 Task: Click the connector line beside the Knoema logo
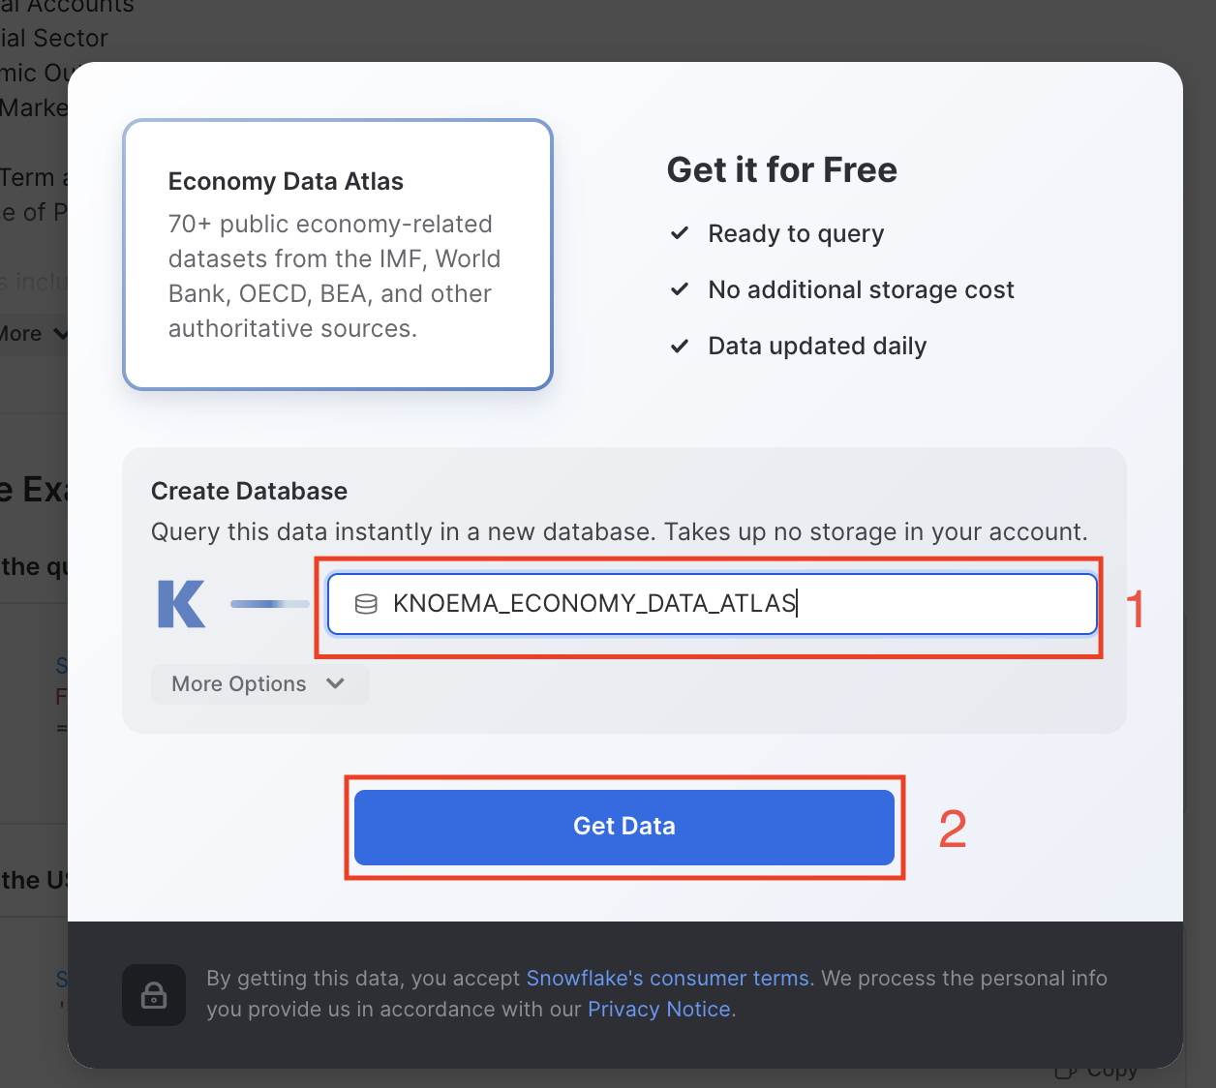coord(270,604)
